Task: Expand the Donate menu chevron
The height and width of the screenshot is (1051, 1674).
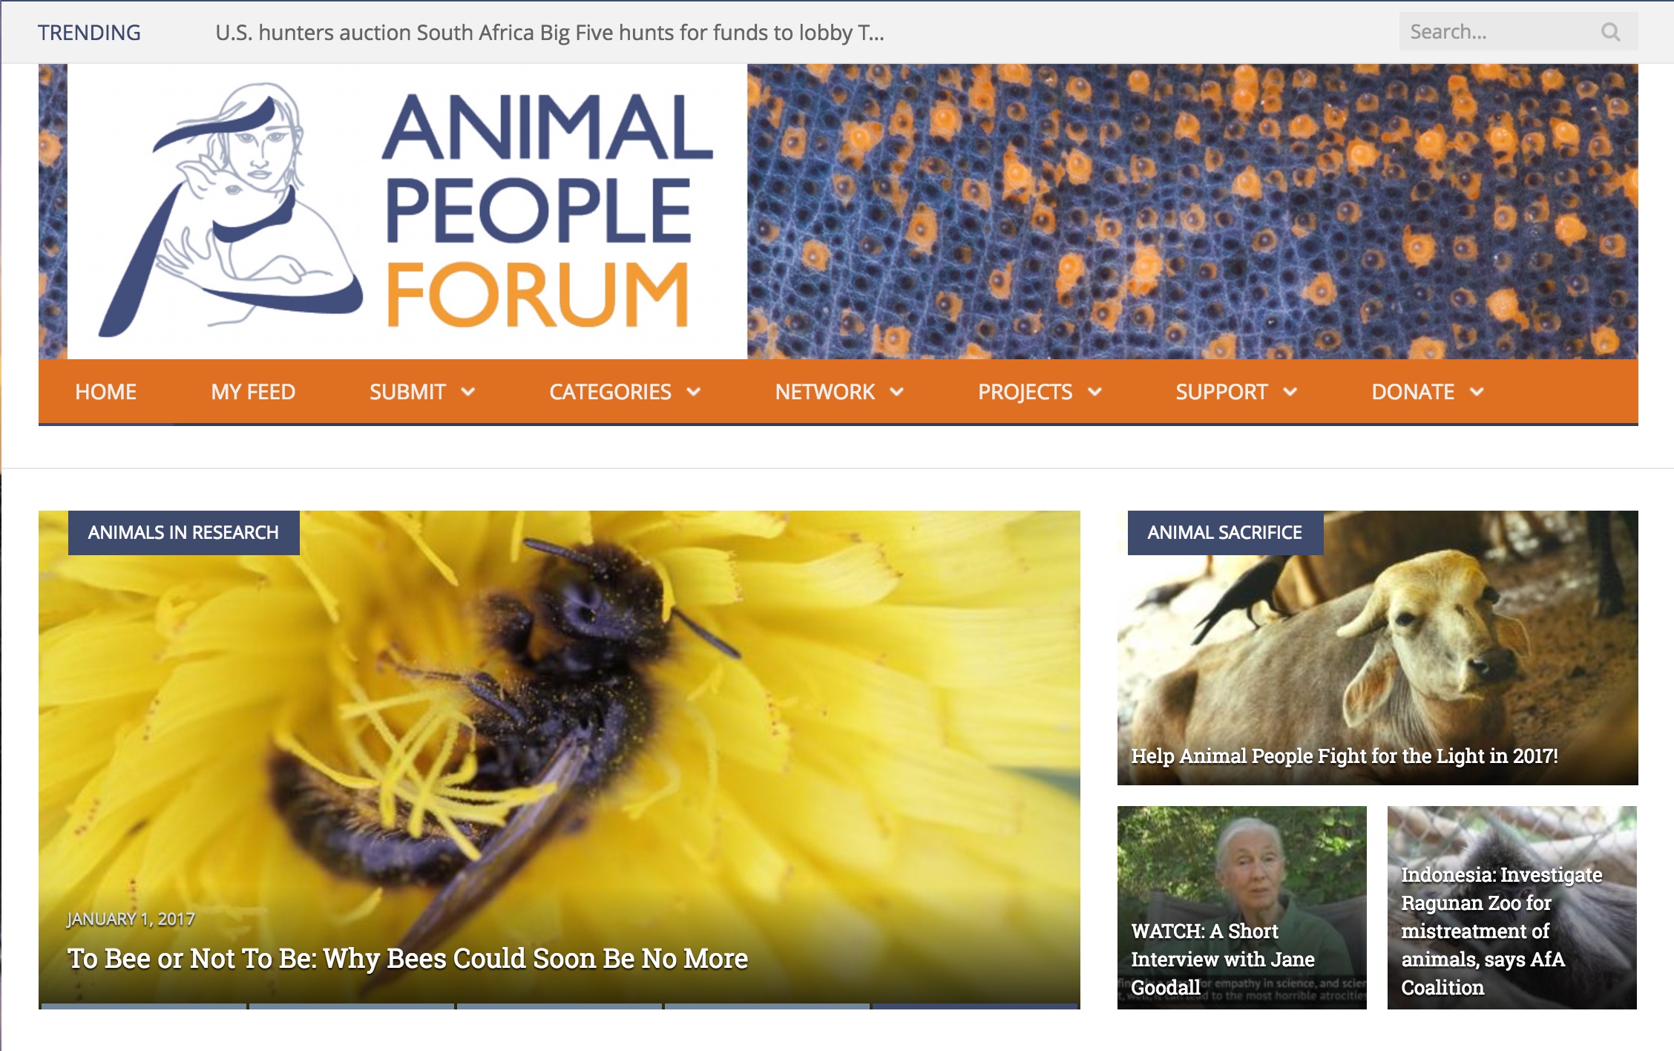Action: [x=1477, y=392]
